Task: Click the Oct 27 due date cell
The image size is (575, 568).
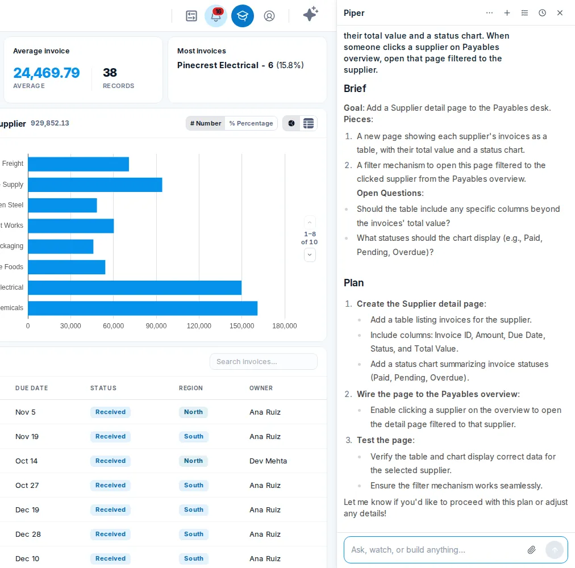Action: pos(27,485)
